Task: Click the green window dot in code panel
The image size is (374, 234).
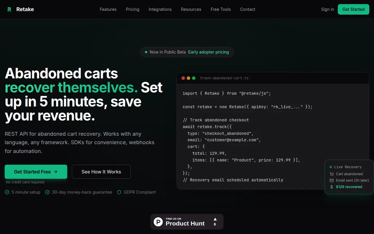Action: click(194, 78)
